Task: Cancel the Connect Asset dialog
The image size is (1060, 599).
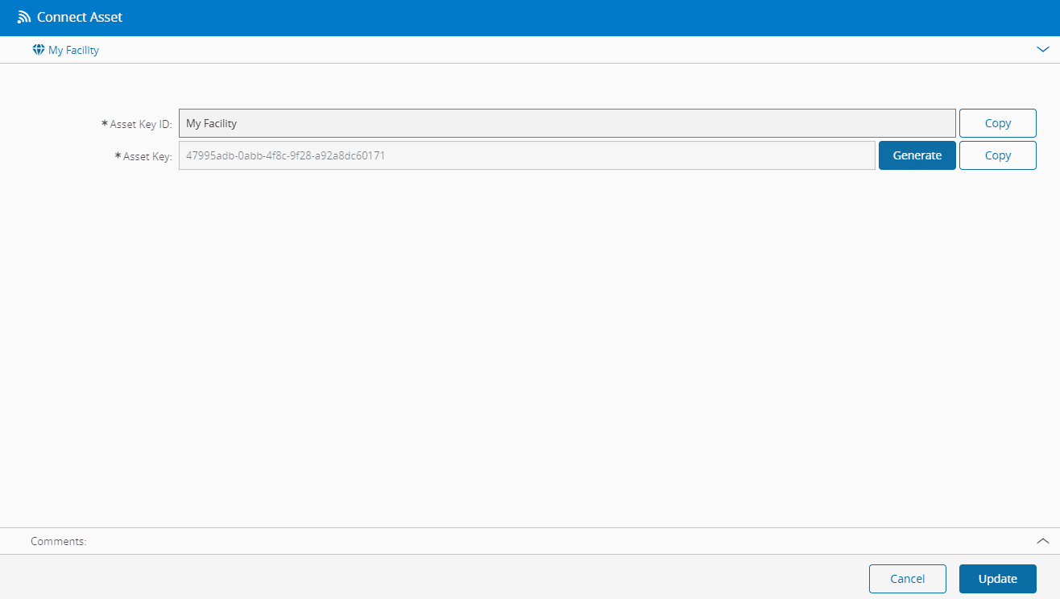Action: pyautogui.click(x=908, y=579)
